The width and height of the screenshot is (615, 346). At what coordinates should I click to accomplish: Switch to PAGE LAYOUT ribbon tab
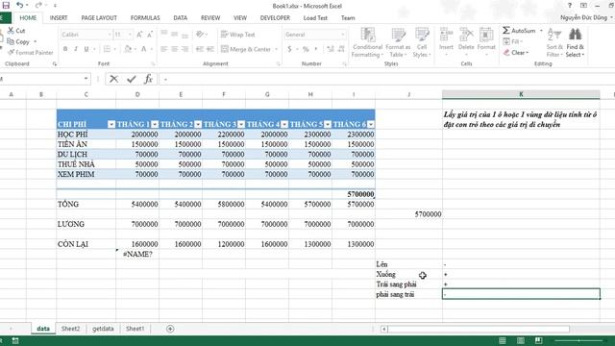tap(99, 18)
